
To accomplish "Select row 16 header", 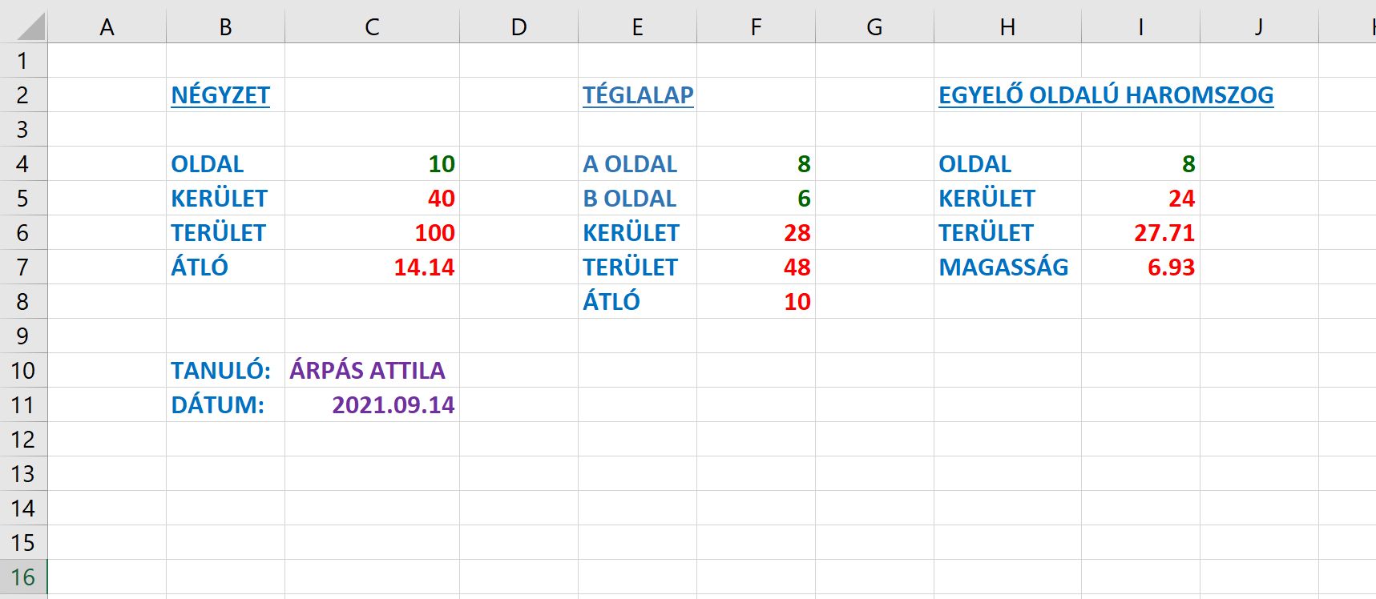I will tap(23, 577).
